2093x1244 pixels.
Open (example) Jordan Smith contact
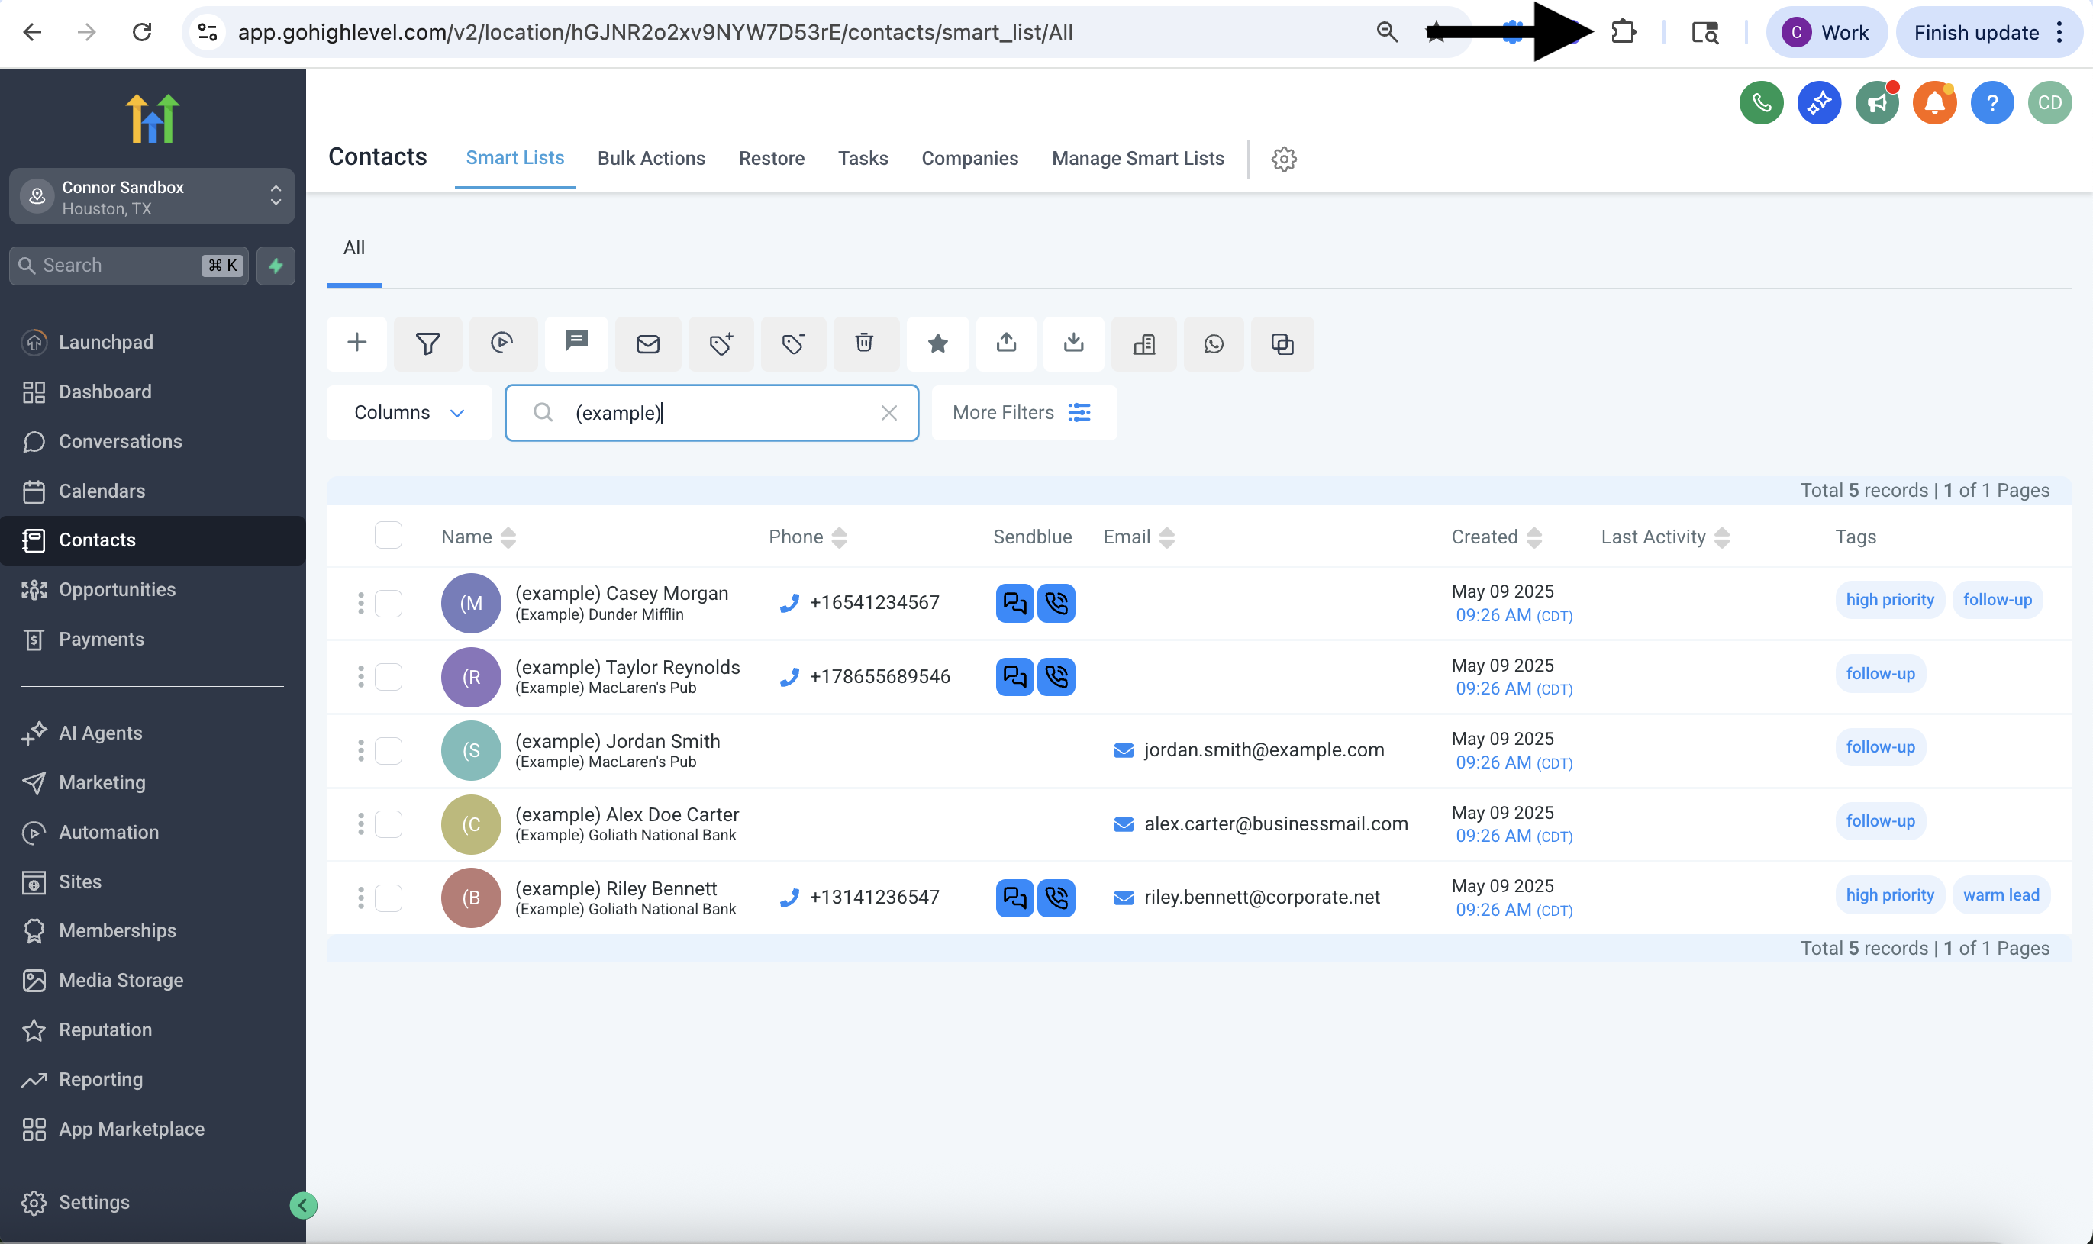[618, 741]
